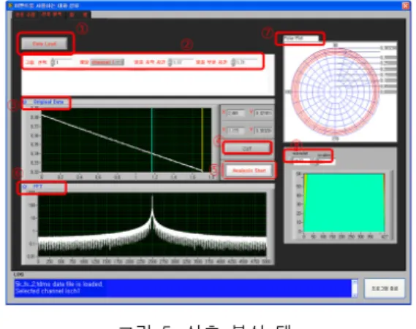
Task: Click the Analysis Start button
Action: point(249,171)
